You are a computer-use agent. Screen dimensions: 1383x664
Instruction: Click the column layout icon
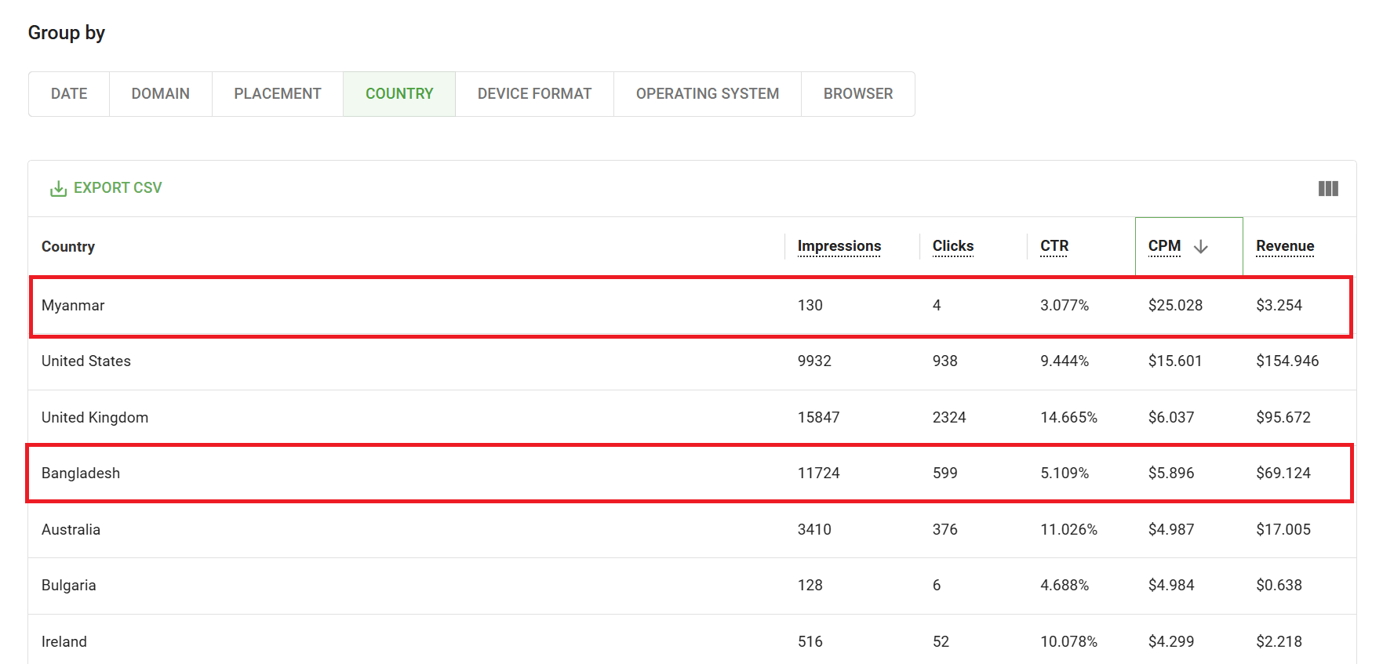pyautogui.click(x=1327, y=188)
